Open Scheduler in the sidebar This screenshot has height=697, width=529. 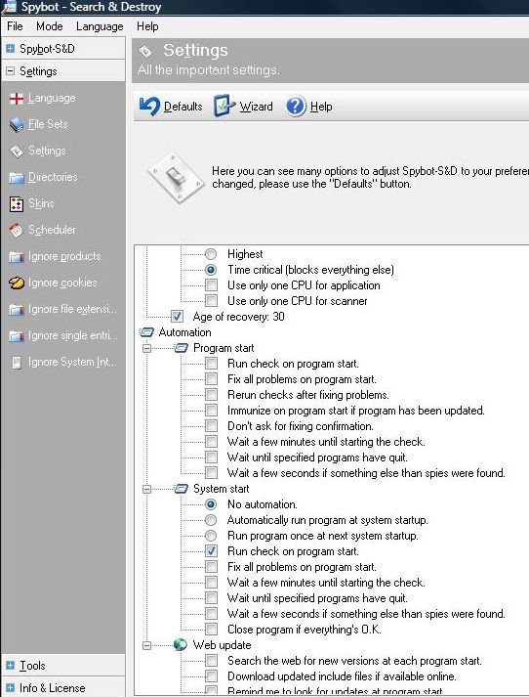click(52, 230)
